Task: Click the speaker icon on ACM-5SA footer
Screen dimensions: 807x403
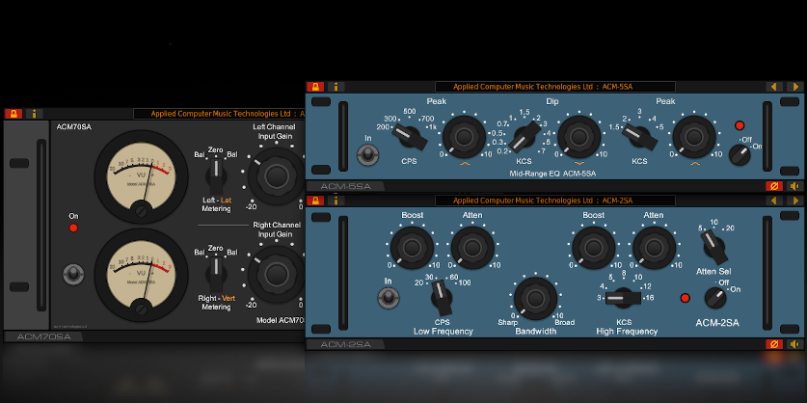Action: click(x=795, y=186)
